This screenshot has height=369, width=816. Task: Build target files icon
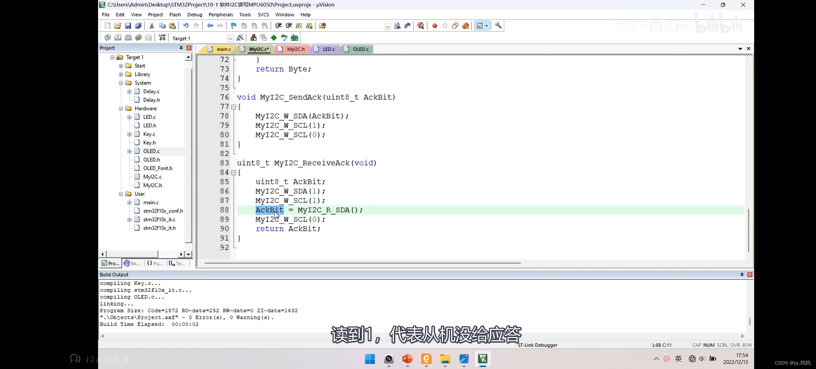pos(118,38)
